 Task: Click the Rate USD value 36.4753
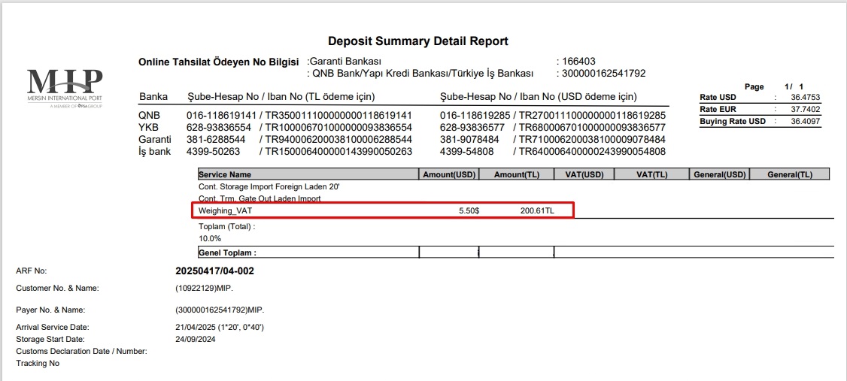[804, 97]
